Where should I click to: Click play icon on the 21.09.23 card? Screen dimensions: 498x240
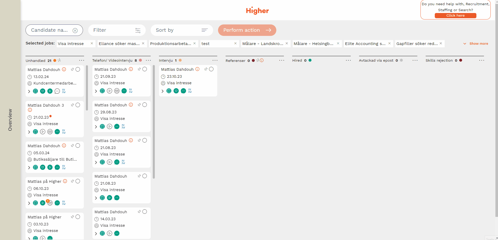[110, 91]
